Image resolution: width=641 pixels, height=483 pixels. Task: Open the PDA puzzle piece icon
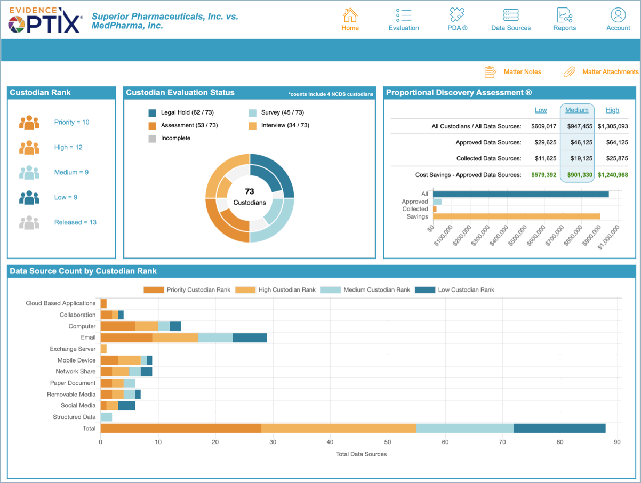click(457, 14)
